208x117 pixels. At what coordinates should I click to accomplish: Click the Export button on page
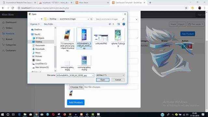pos(181,24)
